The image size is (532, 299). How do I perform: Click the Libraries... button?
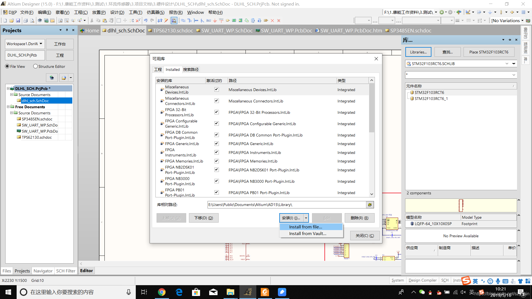[x=418, y=52]
